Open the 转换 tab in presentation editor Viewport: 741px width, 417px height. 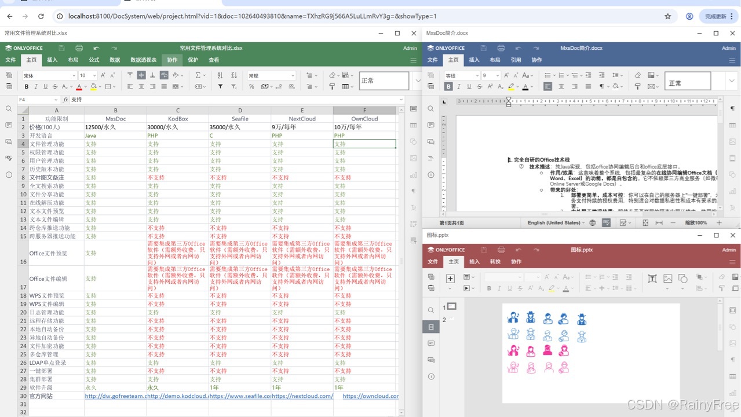tap(495, 261)
